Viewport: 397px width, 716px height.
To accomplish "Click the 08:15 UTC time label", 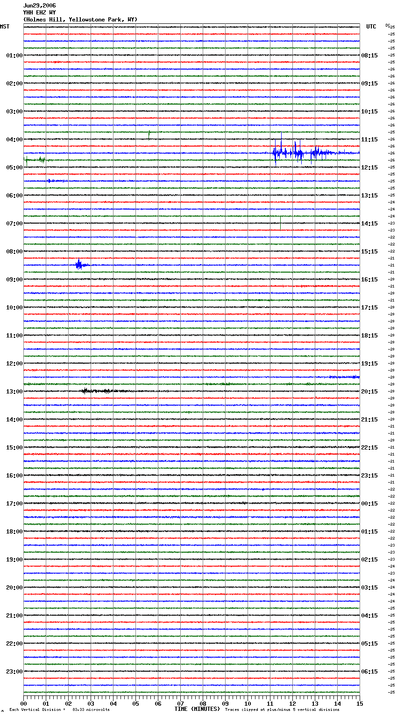I will pyautogui.click(x=369, y=56).
